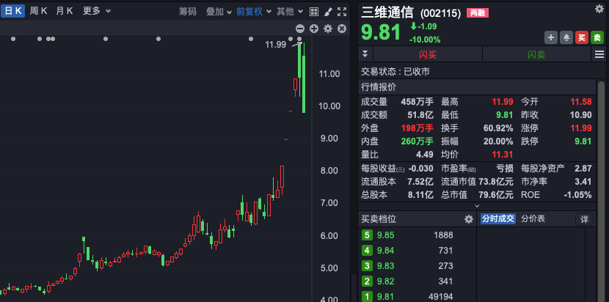
Task: Select the 分时成交 tab
Action: point(498,219)
